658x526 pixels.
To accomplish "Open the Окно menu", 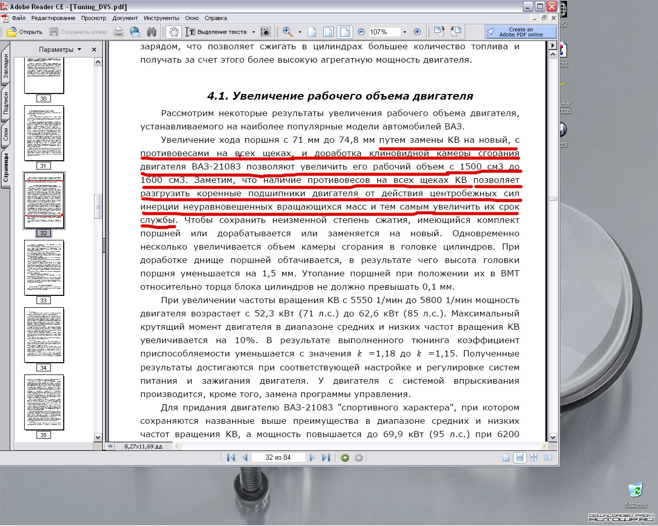I will coord(192,18).
